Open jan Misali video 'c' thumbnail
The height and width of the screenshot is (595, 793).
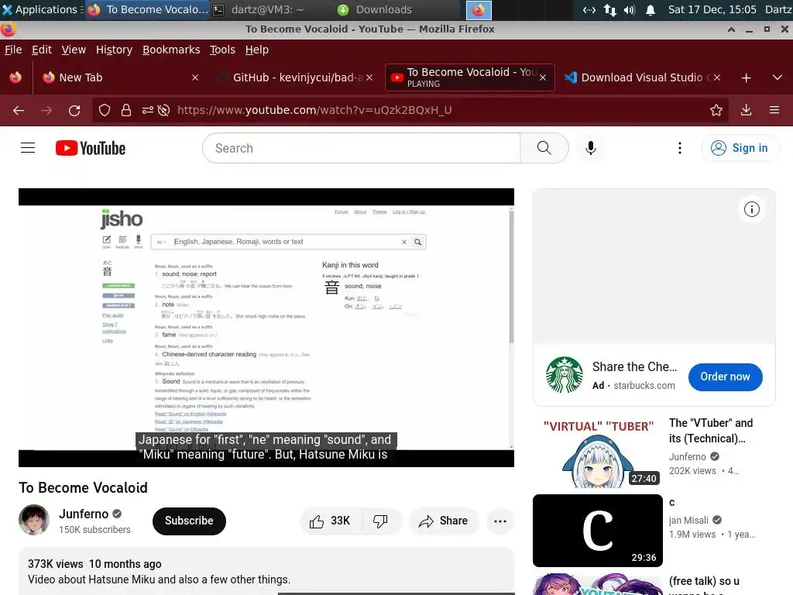(597, 530)
